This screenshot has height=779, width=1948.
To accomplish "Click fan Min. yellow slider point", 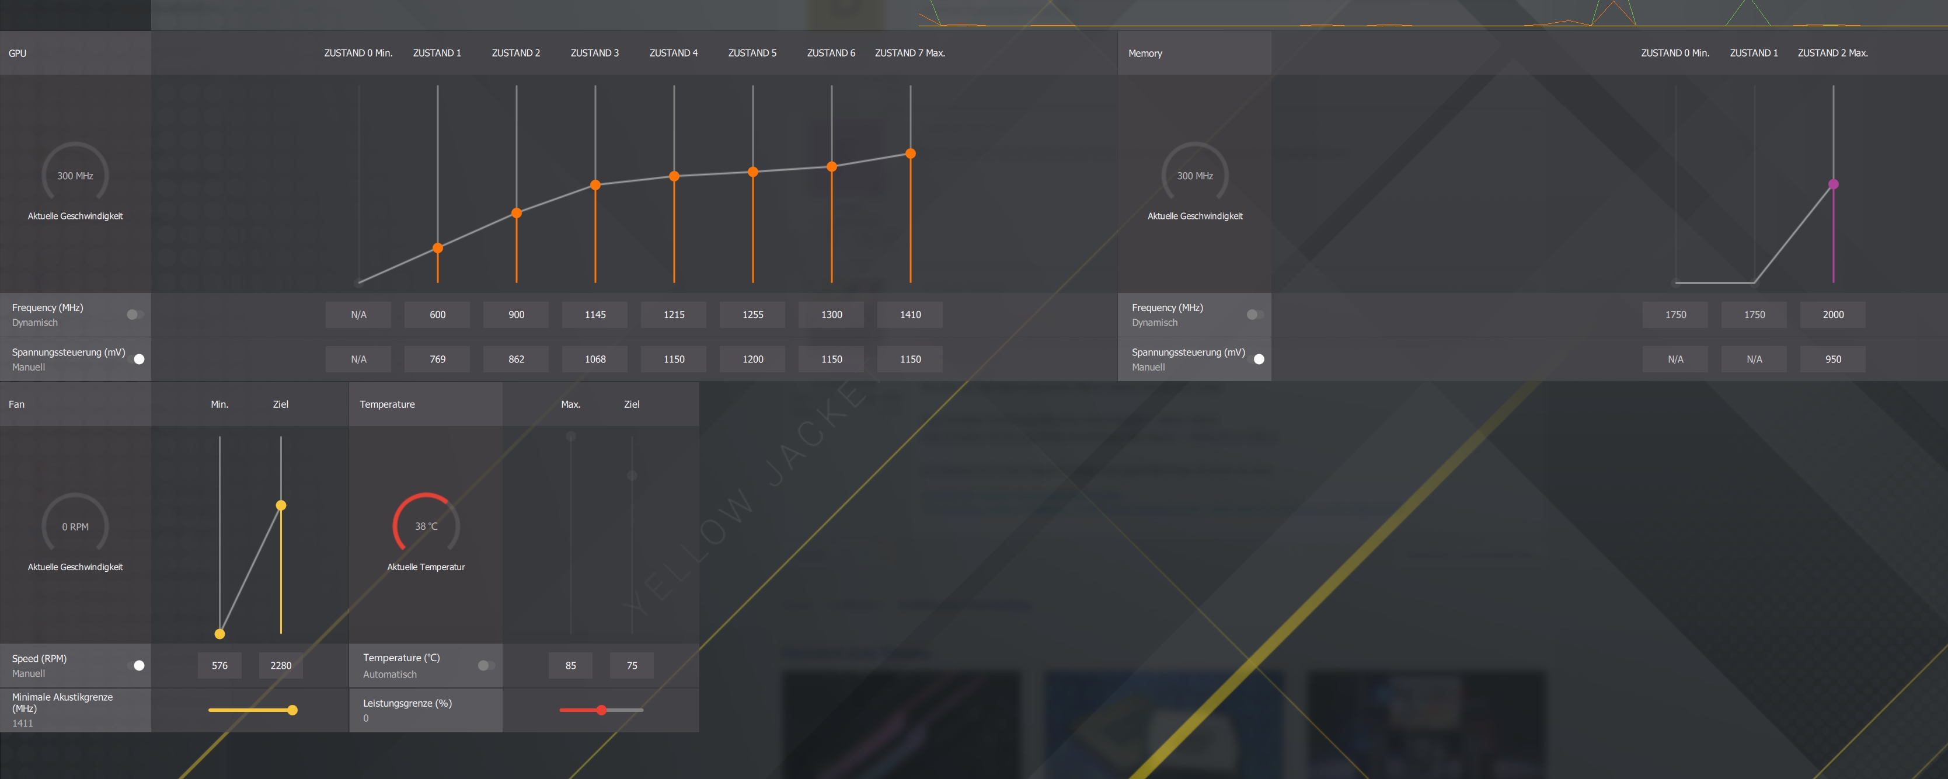I will point(219,633).
